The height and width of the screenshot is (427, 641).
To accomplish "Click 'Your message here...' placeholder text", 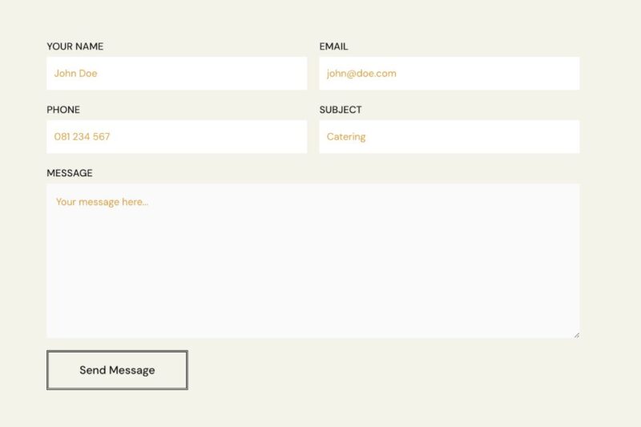I will click(102, 202).
